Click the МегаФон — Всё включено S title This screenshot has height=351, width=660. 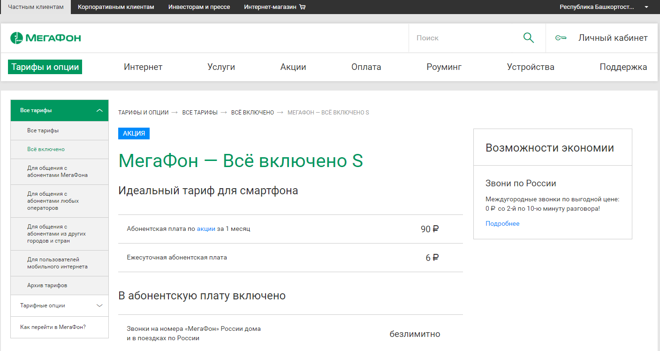[x=241, y=161]
